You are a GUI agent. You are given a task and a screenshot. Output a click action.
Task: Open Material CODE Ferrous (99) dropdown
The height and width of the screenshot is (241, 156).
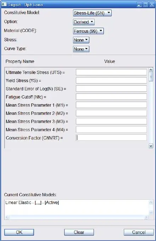pos(88,31)
